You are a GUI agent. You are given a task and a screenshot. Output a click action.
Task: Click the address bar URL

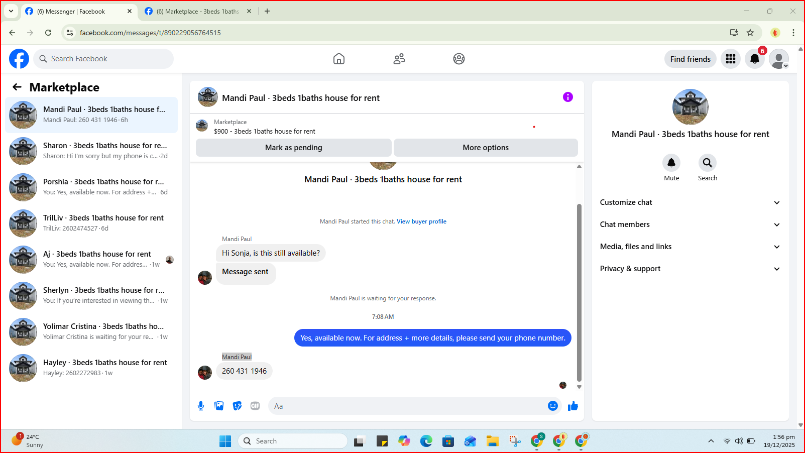tap(150, 33)
